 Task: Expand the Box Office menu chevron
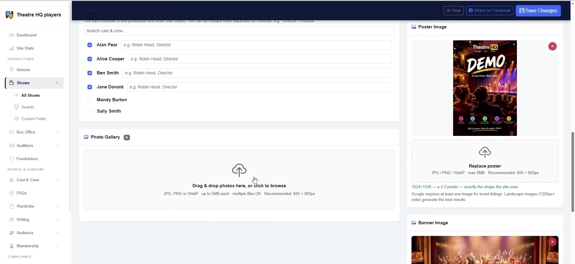tap(57, 132)
